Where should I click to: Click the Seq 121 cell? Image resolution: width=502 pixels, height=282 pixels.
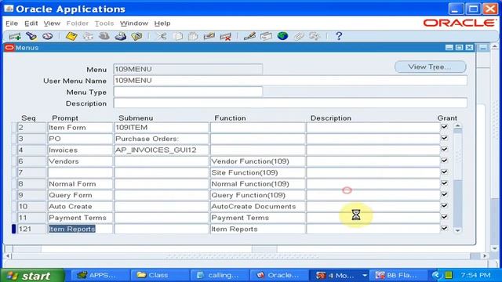[x=31, y=229]
